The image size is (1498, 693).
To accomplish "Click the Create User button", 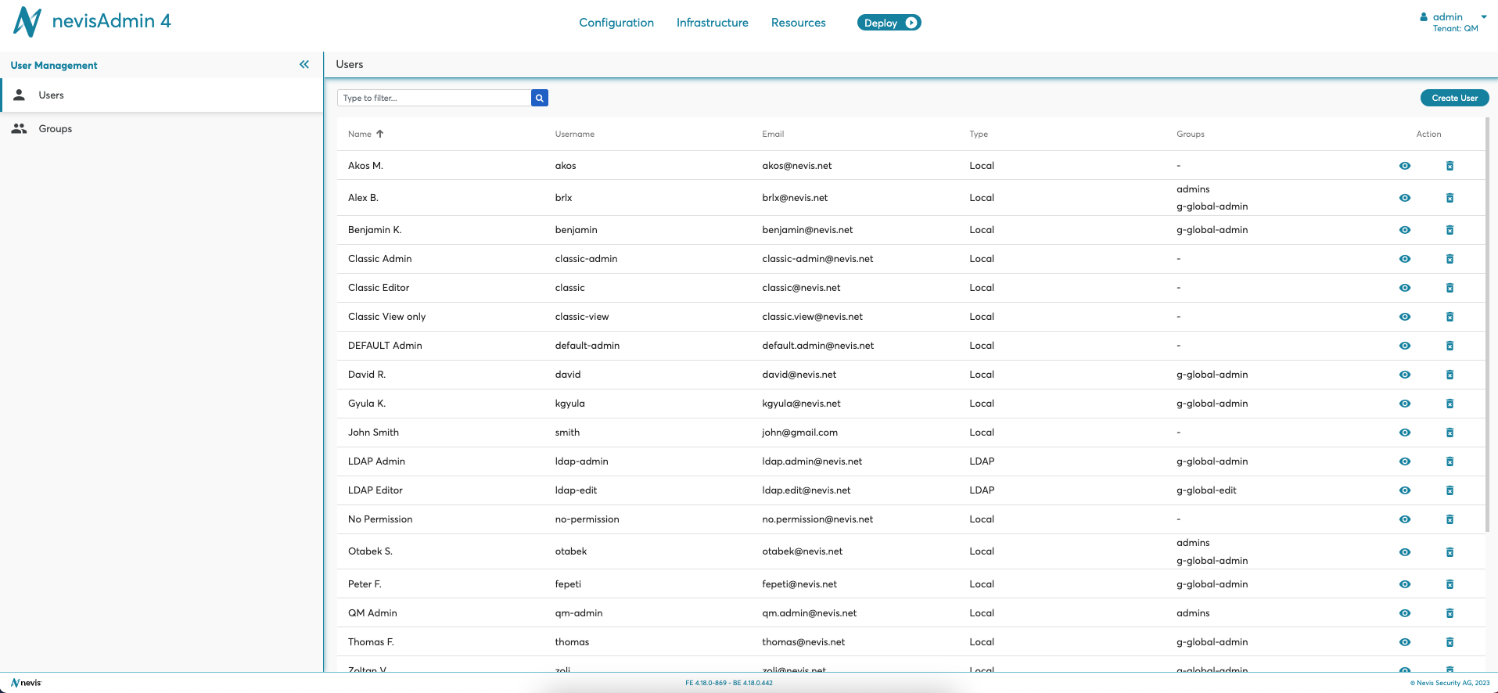I will pos(1454,98).
